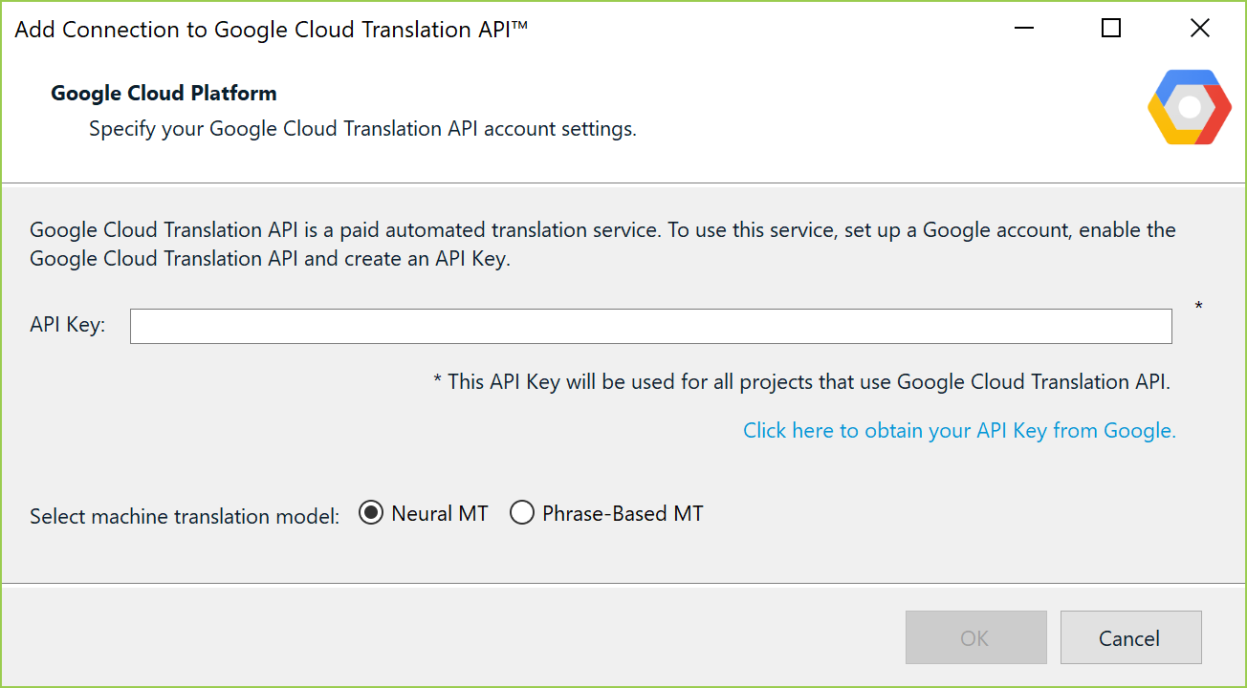
Task: Click the "Phrase-Based MT" option label text
Action: point(623,514)
